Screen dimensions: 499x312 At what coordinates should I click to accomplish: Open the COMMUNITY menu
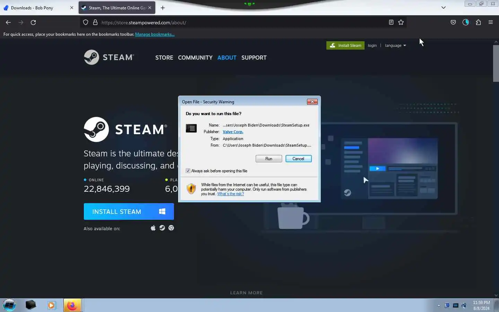pos(195,58)
